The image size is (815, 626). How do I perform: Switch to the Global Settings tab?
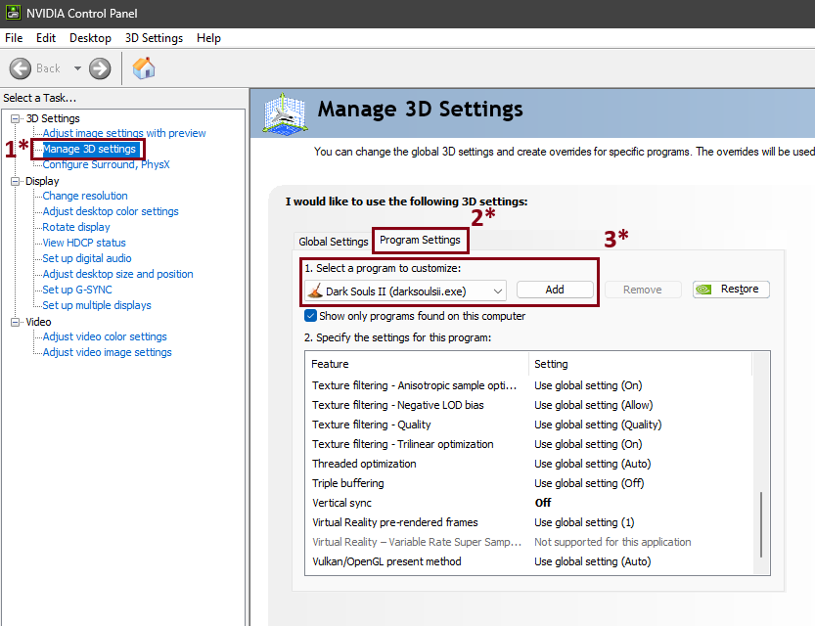(334, 242)
